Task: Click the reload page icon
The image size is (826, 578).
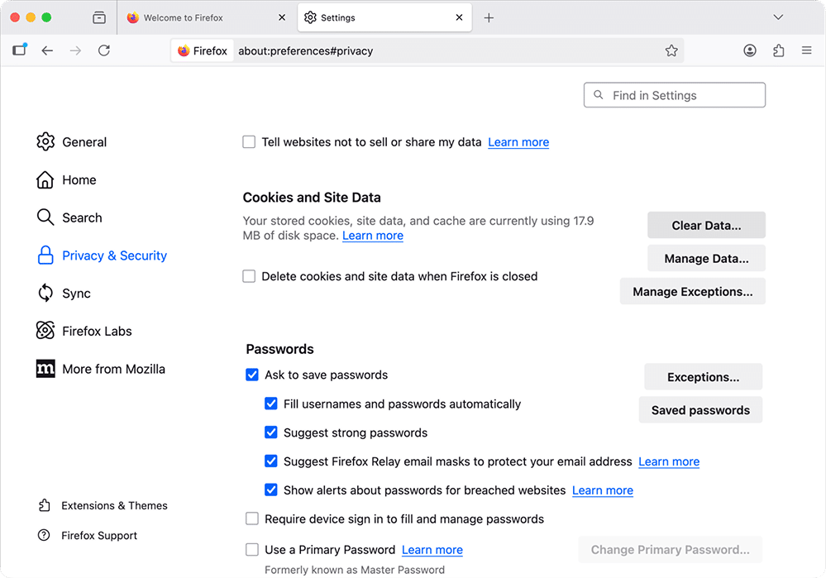Action: [103, 50]
